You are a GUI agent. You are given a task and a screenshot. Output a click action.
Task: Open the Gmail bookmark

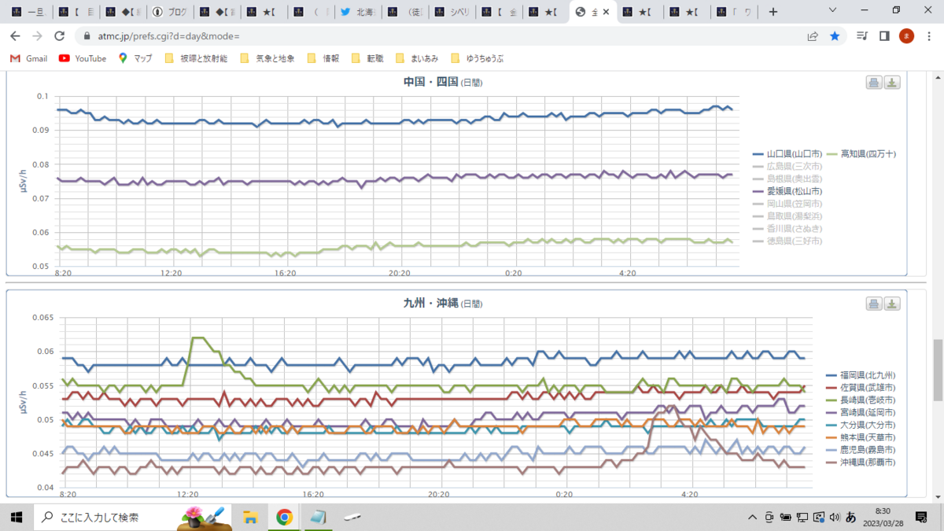(28, 58)
